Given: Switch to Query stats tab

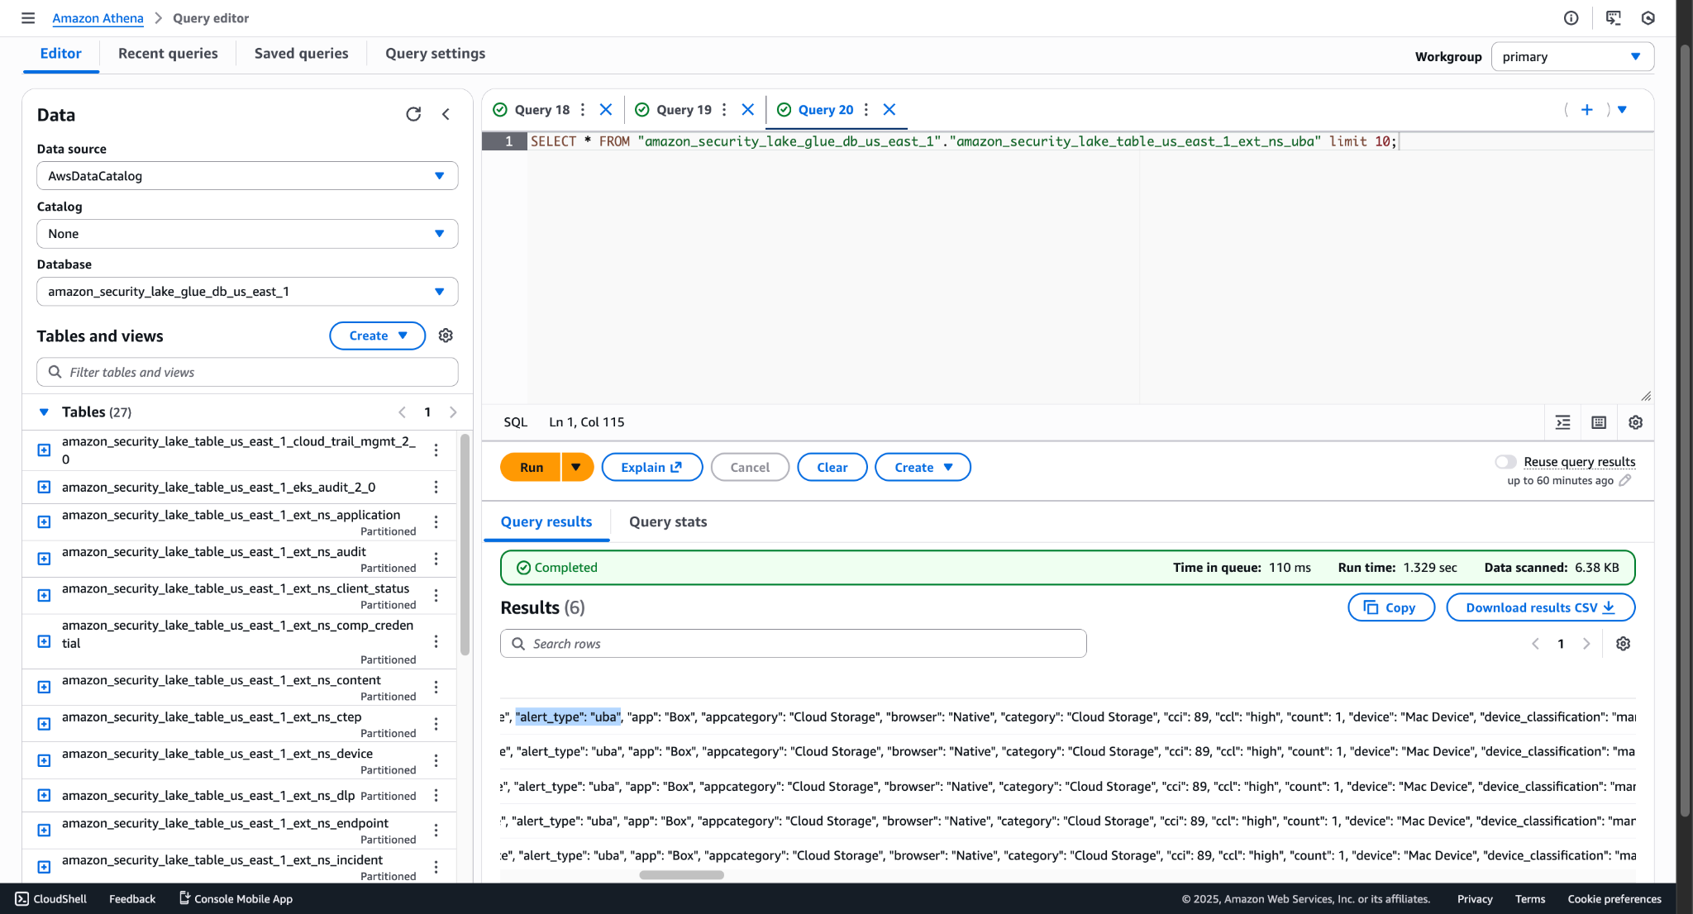Looking at the screenshot, I should (668, 522).
